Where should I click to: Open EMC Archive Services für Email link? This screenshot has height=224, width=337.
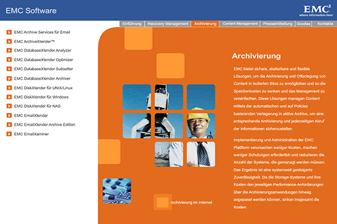(42, 32)
